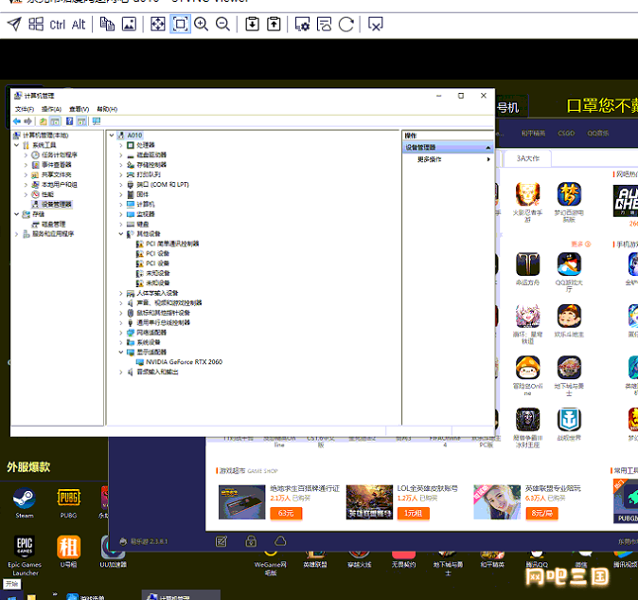Select NVIDIA GeForce RTX 2060 device

184,362
